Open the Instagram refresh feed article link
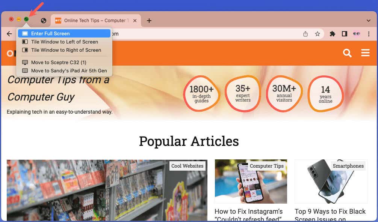Image resolution: width=378 pixels, height=222 pixels. coord(248,215)
